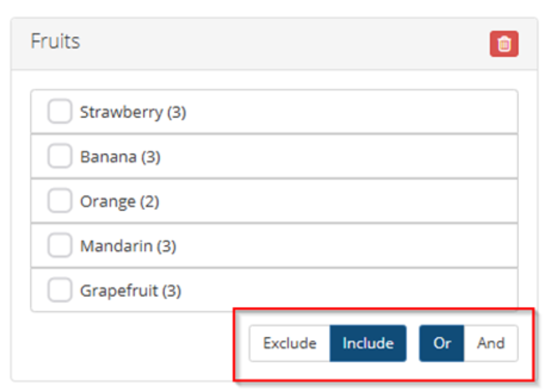
Task: Choose the And operator button
Action: click(491, 343)
